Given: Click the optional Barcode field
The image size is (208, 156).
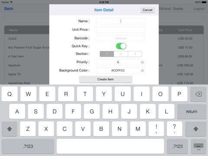Looking at the screenshot, I should tap(121, 38).
